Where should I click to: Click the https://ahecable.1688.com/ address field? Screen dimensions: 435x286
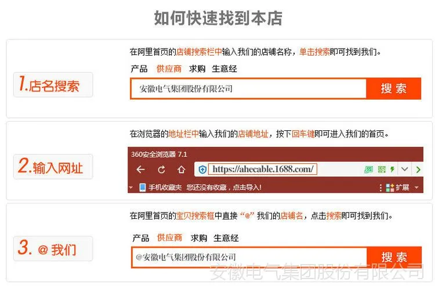(263, 169)
